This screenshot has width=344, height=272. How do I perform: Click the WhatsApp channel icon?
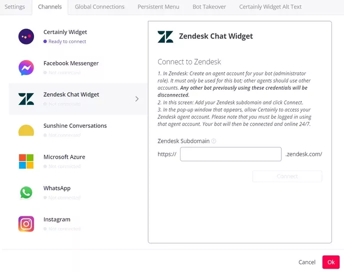[x=26, y=192]
